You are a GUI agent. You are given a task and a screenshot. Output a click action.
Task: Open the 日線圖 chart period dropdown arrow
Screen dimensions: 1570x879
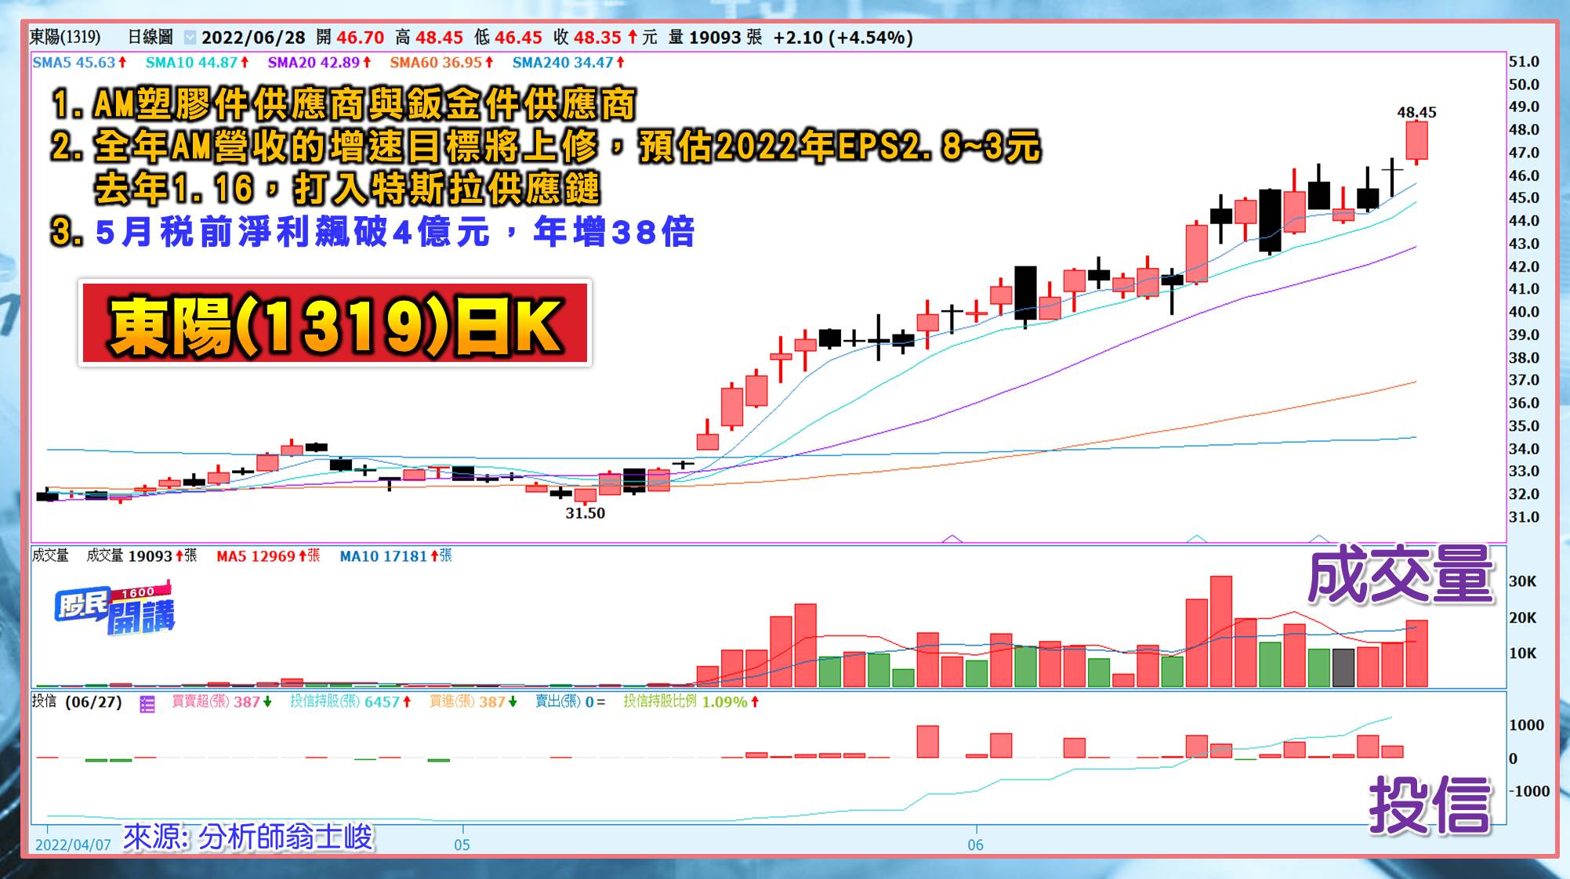click(190, 38)
